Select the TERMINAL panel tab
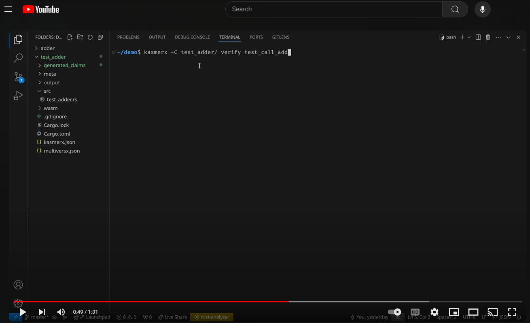 click(230, 37)
